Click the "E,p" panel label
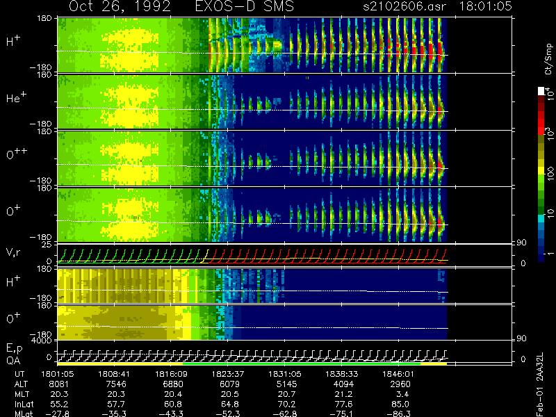Screen dimensions: 556x417 pos(14,349)
